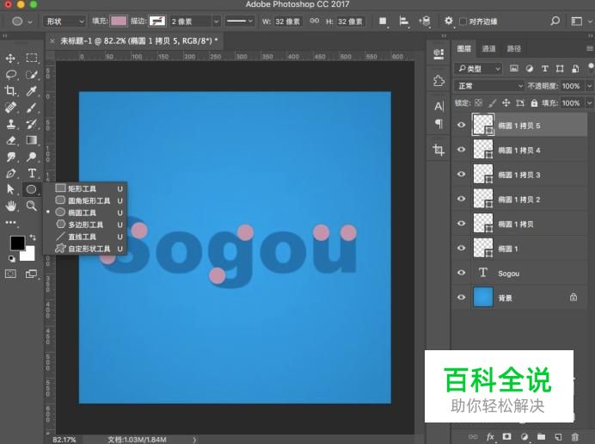Viewport: 595px width, 444px height.
Task: Switch to the 路径 tab
Action: tap(513, 48)
